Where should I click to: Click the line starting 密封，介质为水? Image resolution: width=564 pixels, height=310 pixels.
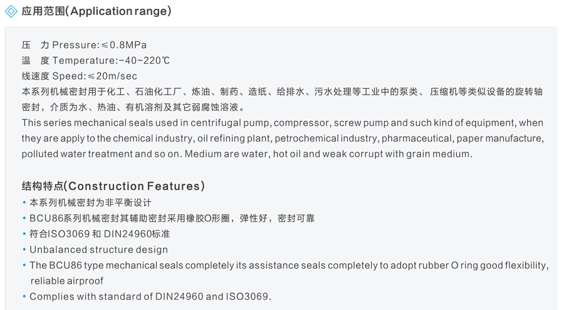coord(133,107)
